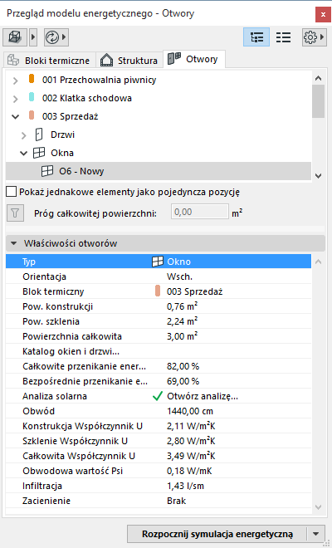The image size is (332, 548).
Task: Click the Próg całkowitej powierzchni input field
Action: (200, 212)
